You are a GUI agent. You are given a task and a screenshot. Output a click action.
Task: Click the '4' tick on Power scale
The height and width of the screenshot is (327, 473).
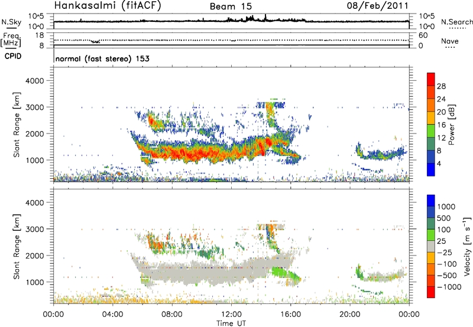pos(439,163)
